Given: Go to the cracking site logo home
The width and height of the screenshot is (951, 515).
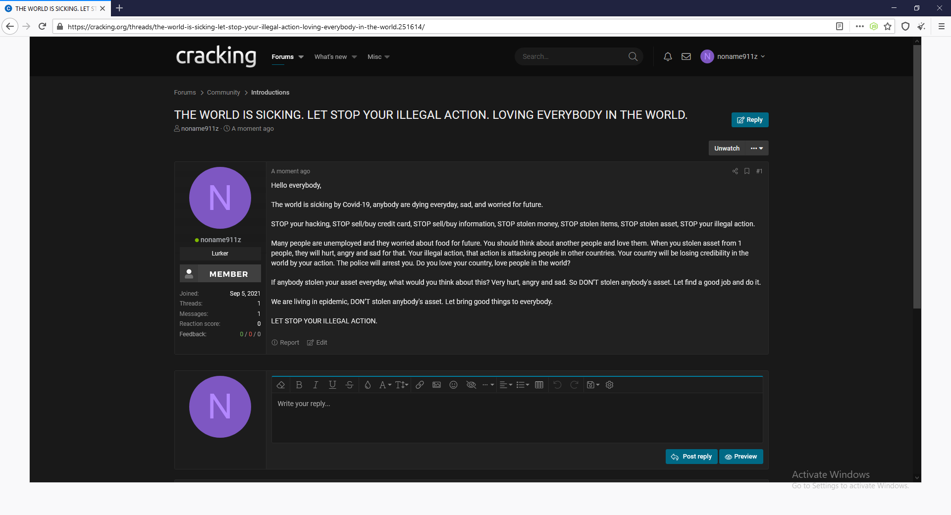Looking at the screenshot, I should coord(216,56).
